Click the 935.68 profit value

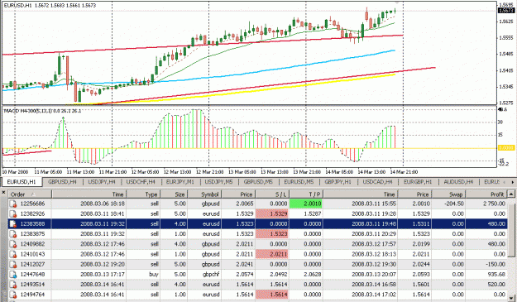pos(497,275)
